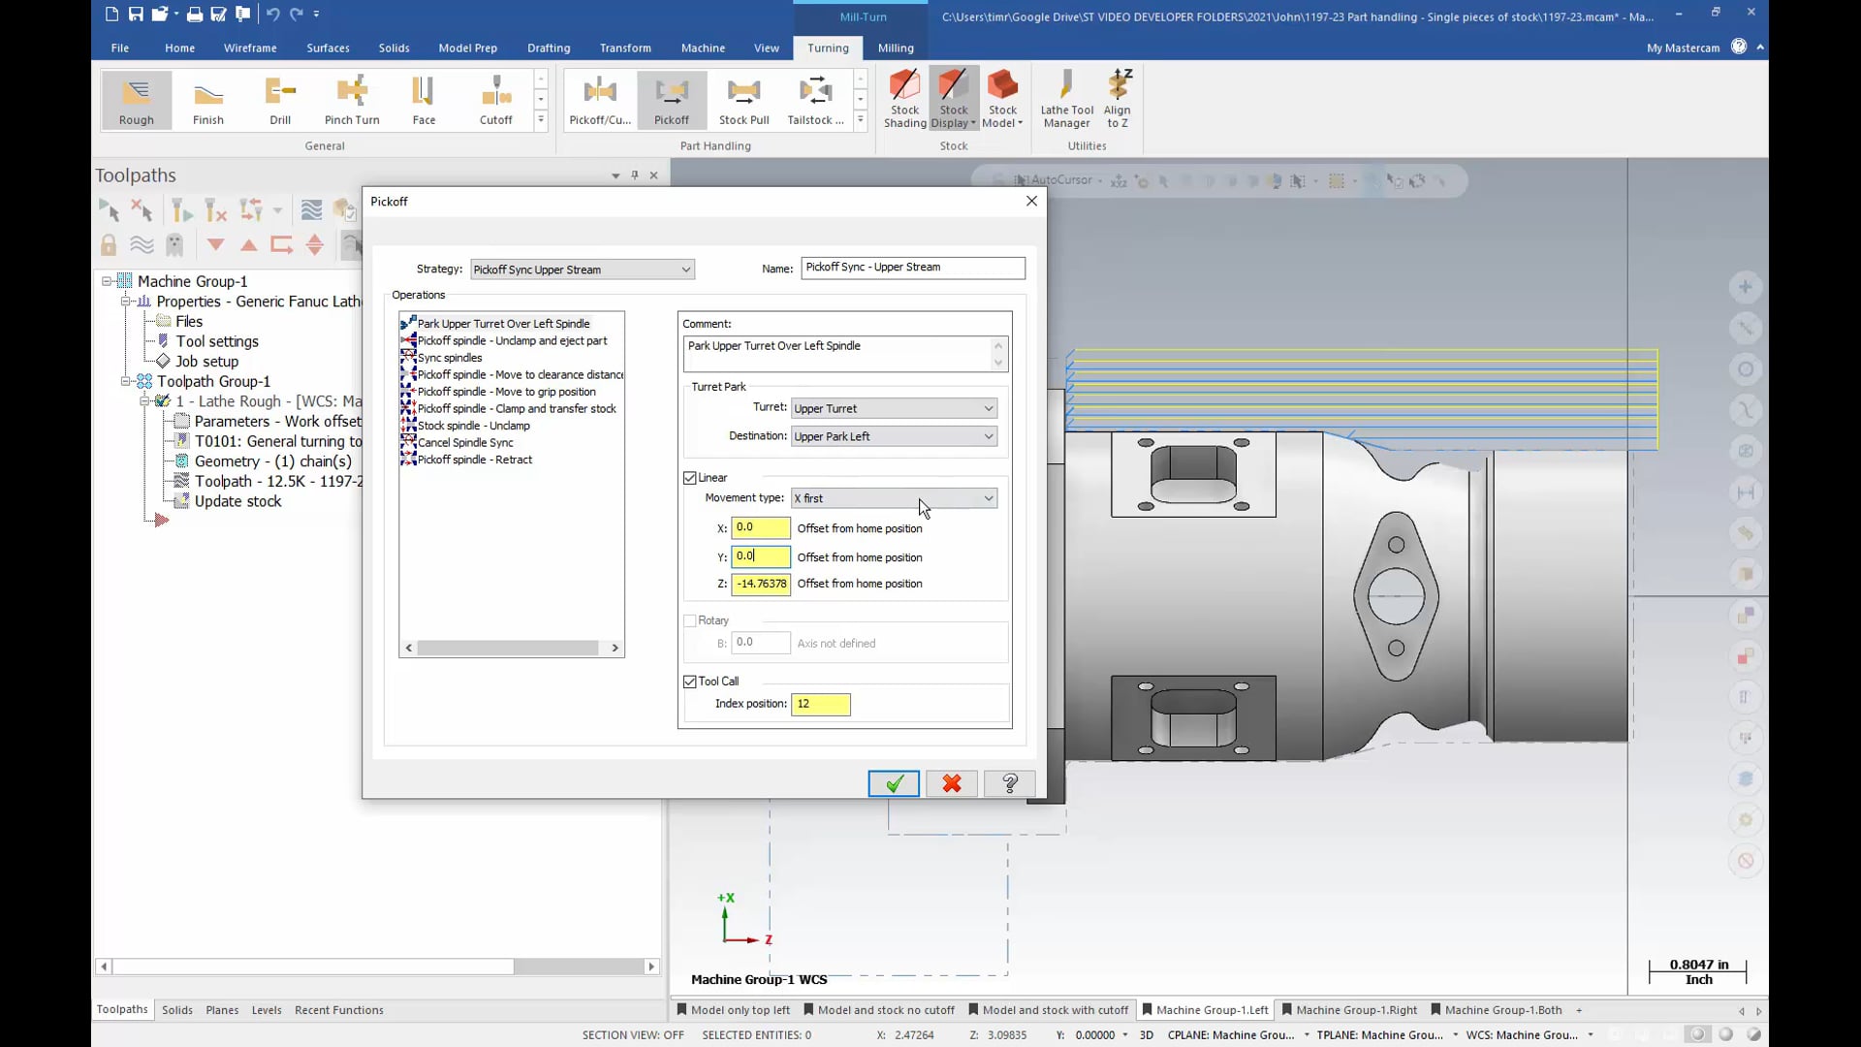Uncheck the Linear checkbox

(690, 478)
